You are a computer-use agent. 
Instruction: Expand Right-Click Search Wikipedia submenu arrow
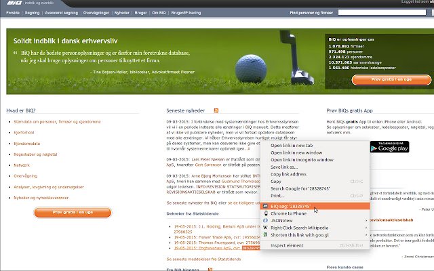tap(366, 228)
